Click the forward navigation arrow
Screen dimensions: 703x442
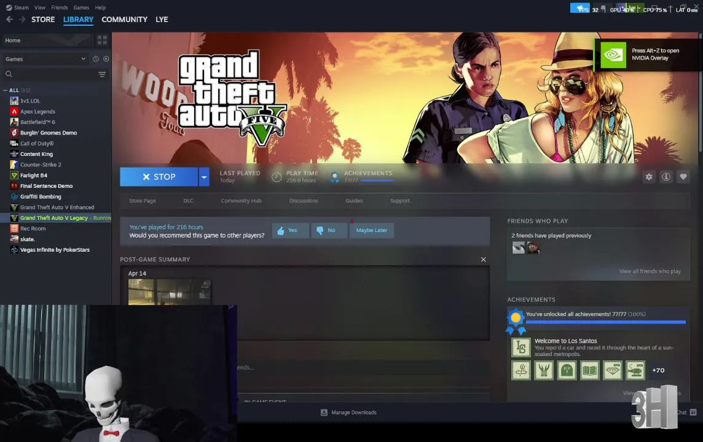tap(22, 19)
